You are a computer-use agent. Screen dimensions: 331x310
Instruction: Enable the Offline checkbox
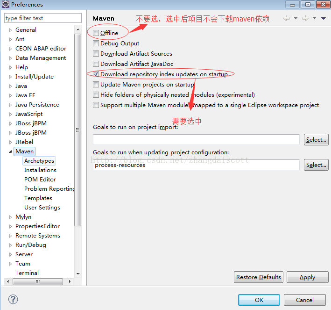click(96, 33)
